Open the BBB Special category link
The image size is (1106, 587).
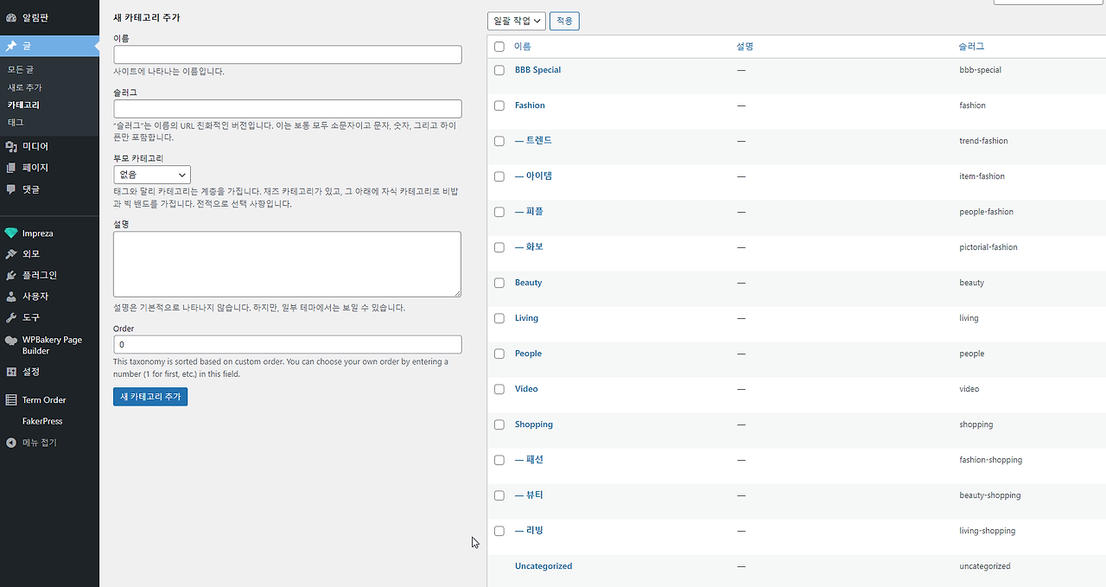pyautogui.click(x=537, y=70)
